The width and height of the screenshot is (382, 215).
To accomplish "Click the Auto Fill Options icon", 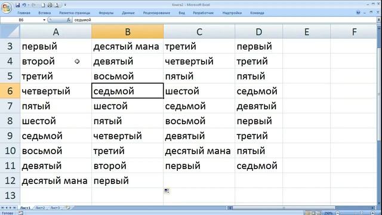I will 167,191.
